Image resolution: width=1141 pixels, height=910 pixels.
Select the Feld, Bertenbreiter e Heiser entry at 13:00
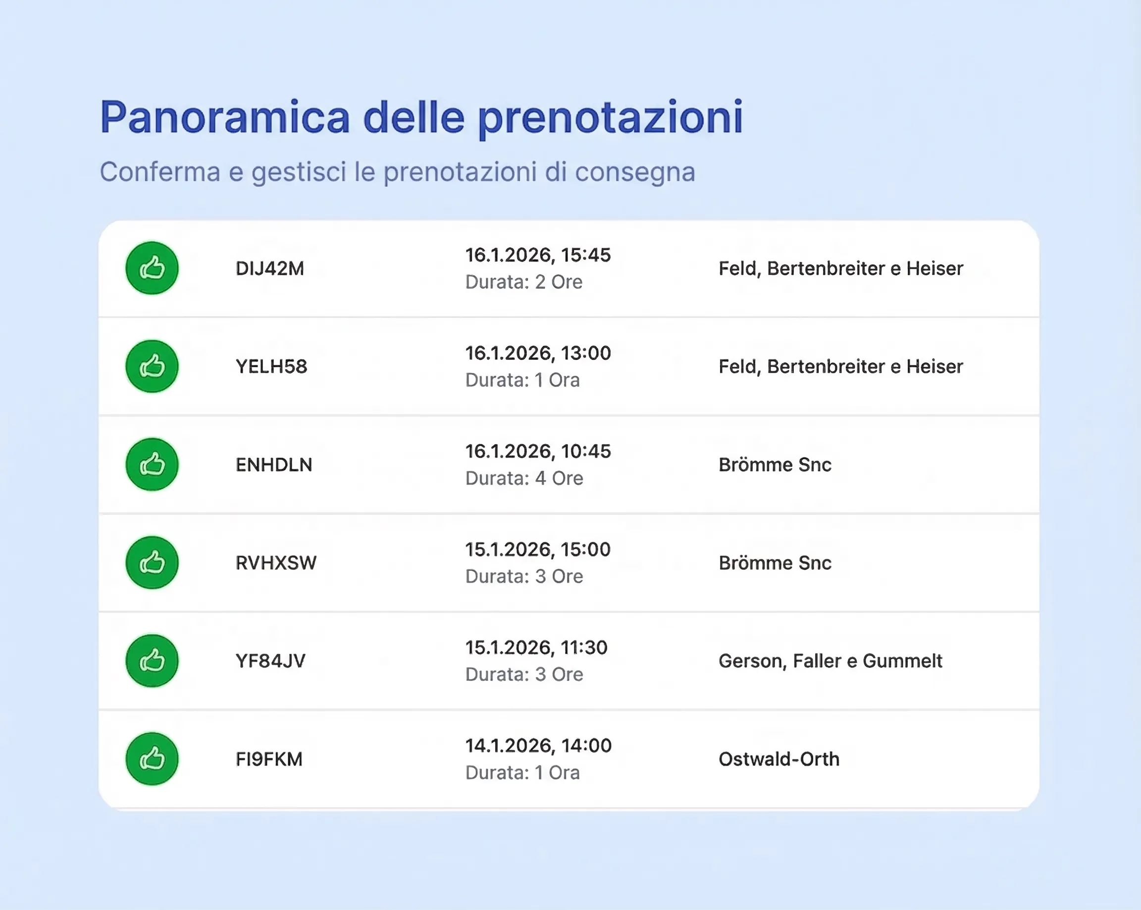click(x=840, y=366)
